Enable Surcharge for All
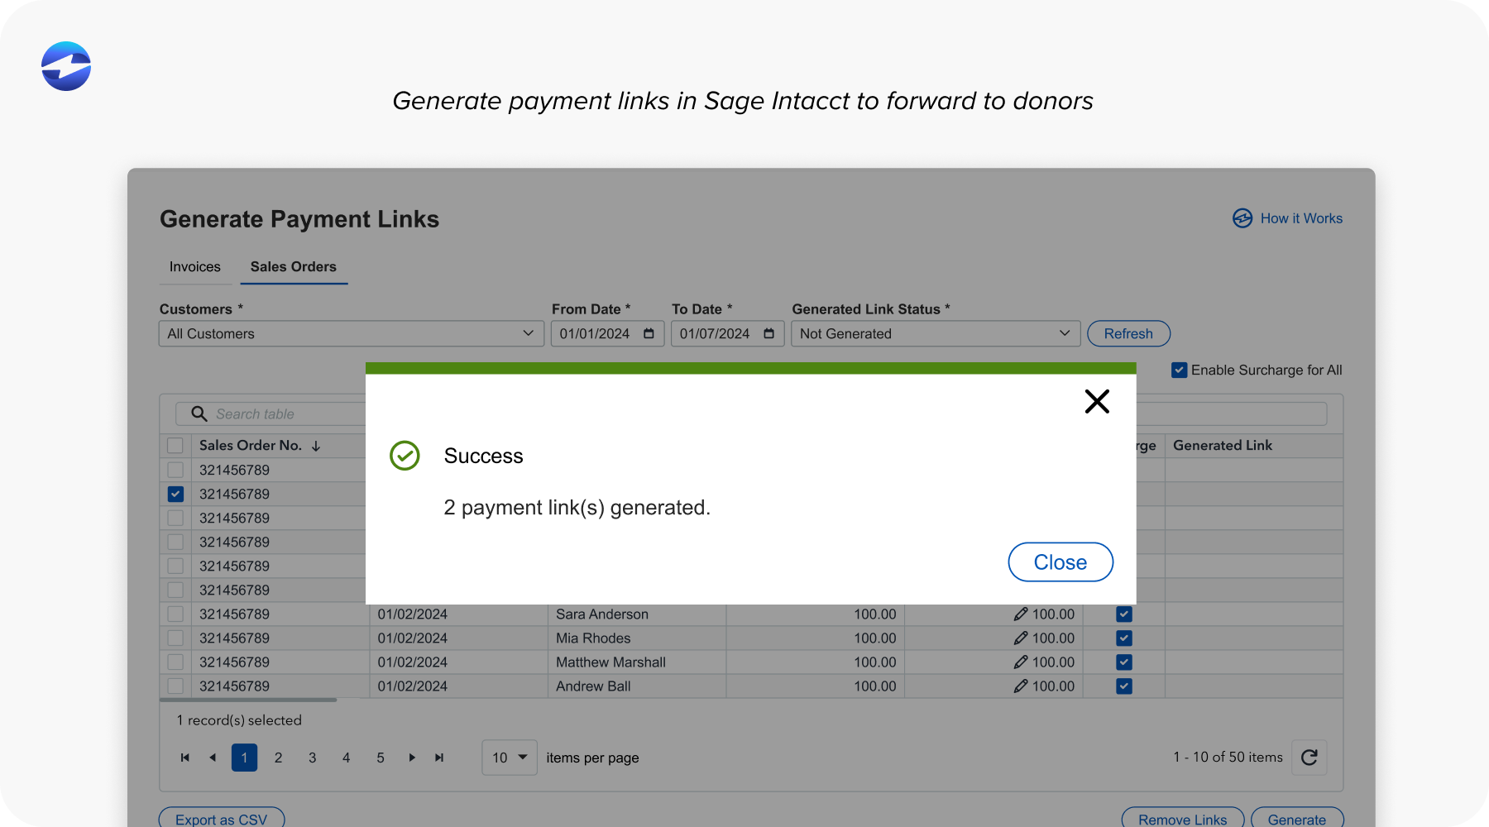 coord(1180,370)
